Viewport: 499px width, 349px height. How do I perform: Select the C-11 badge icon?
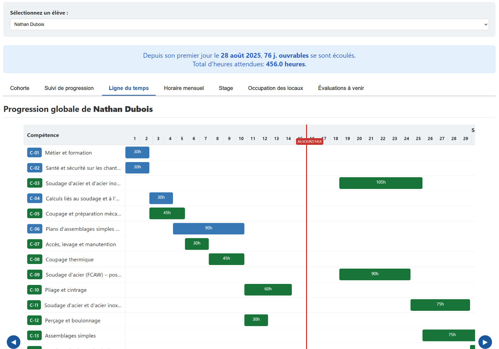tap(34, 305)
